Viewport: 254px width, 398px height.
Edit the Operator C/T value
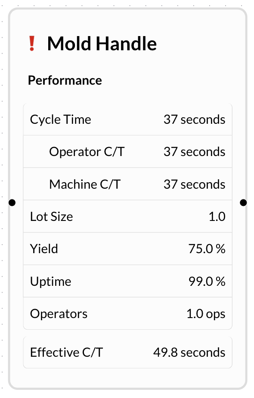194,152
